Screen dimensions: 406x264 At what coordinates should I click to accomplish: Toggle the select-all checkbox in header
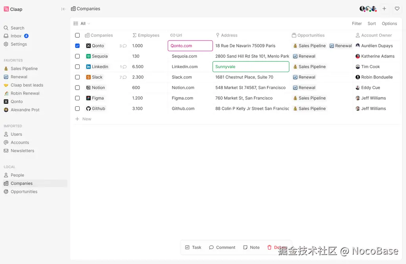pos(77,35)
